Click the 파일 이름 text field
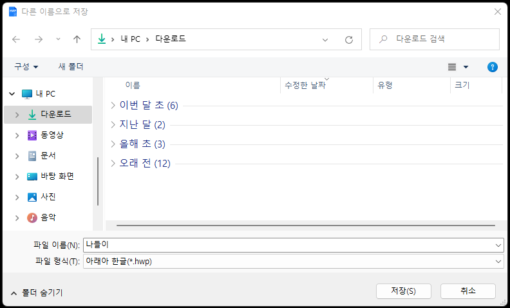This screenshot has width=510, height=308. point(288,245)
